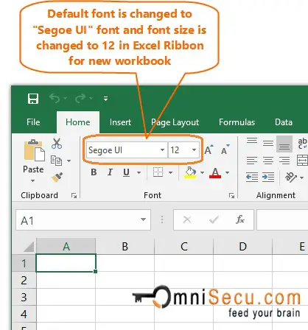Open the text Orientation tool

coord(291,177)
